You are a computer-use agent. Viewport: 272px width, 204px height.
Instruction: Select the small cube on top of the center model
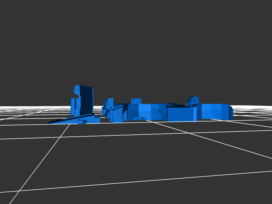[x=136, y=101]
